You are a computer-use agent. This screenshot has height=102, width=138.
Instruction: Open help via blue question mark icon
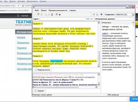(101, 14)
